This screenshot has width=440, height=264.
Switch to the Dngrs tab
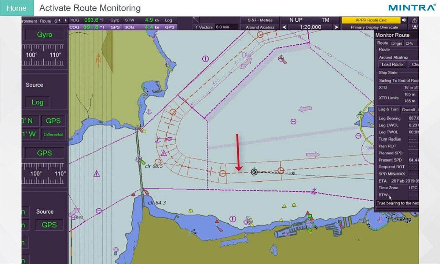[x=396, y=43]
